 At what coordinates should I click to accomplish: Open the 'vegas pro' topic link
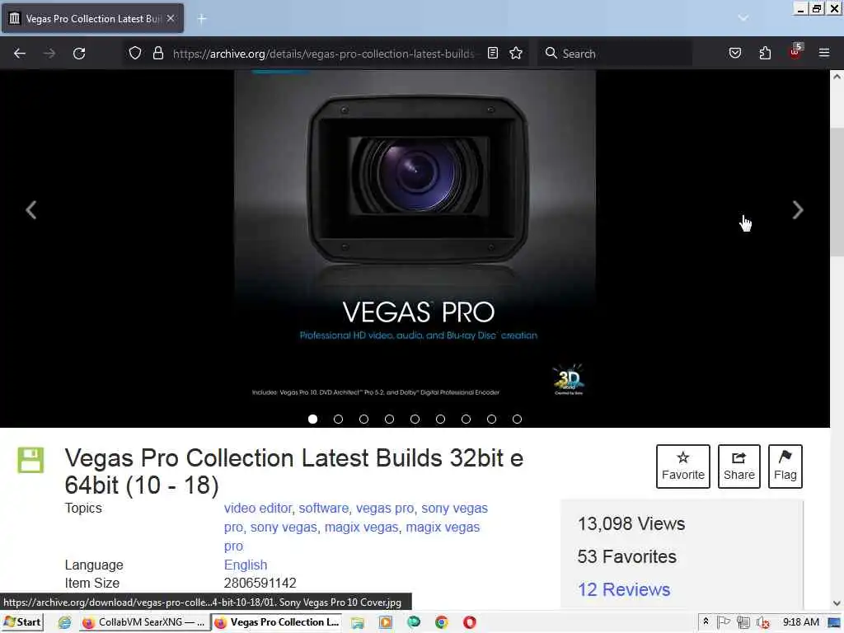pyautogui.click(x=385, y=508)
